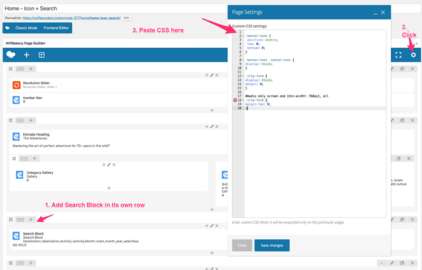Edit Category Gallery column via pencil
The width and height of the screenshot is (422, 270).
[109, 165]
